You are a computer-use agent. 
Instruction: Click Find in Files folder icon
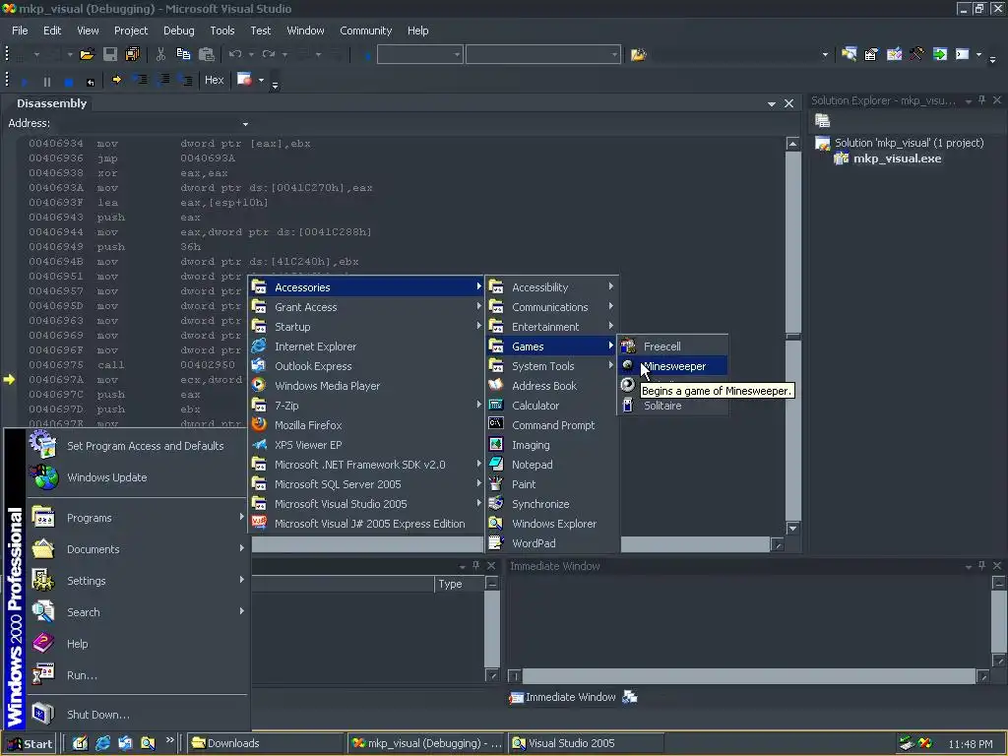[x=638, y=55]
